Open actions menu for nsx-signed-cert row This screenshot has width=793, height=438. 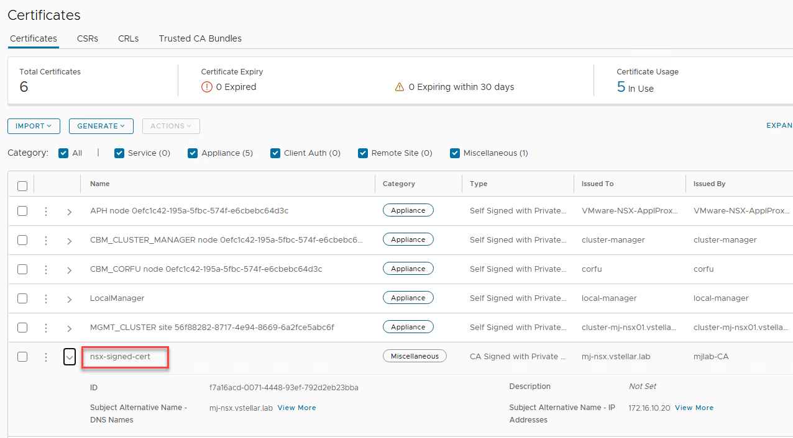pos(45,357)
